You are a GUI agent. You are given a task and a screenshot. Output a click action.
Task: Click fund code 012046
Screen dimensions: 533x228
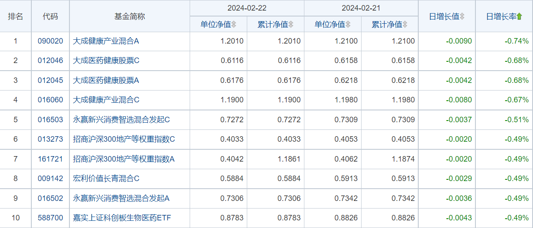[x=50, y=60]
